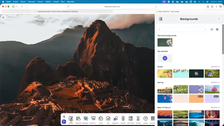The height and width of the screenshot is (126, 224).
Task: Choose the Spring field at sunset background
Action: 165,89
